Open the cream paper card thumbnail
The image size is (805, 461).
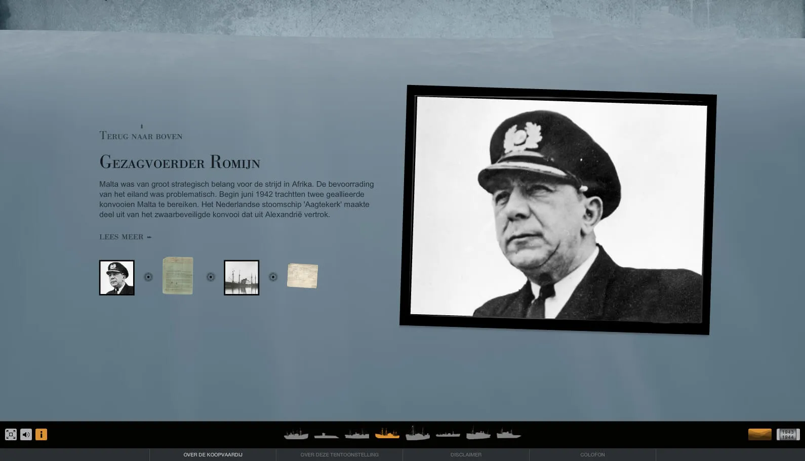[303, 276]
